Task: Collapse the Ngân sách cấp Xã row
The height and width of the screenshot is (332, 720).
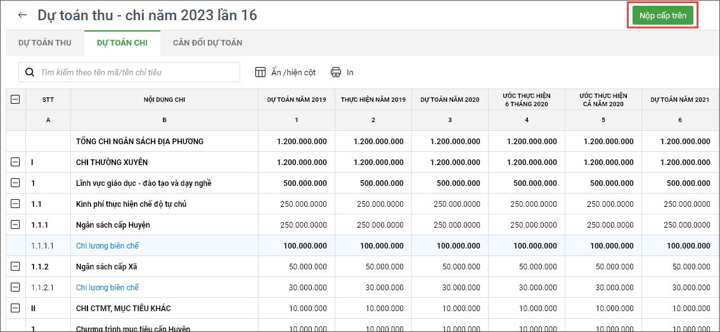Action: click(15, 267)
